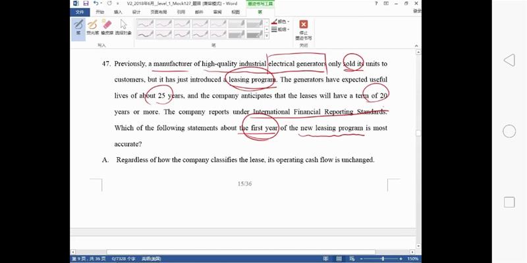Pick second pen style in top row

click(163, 24)
